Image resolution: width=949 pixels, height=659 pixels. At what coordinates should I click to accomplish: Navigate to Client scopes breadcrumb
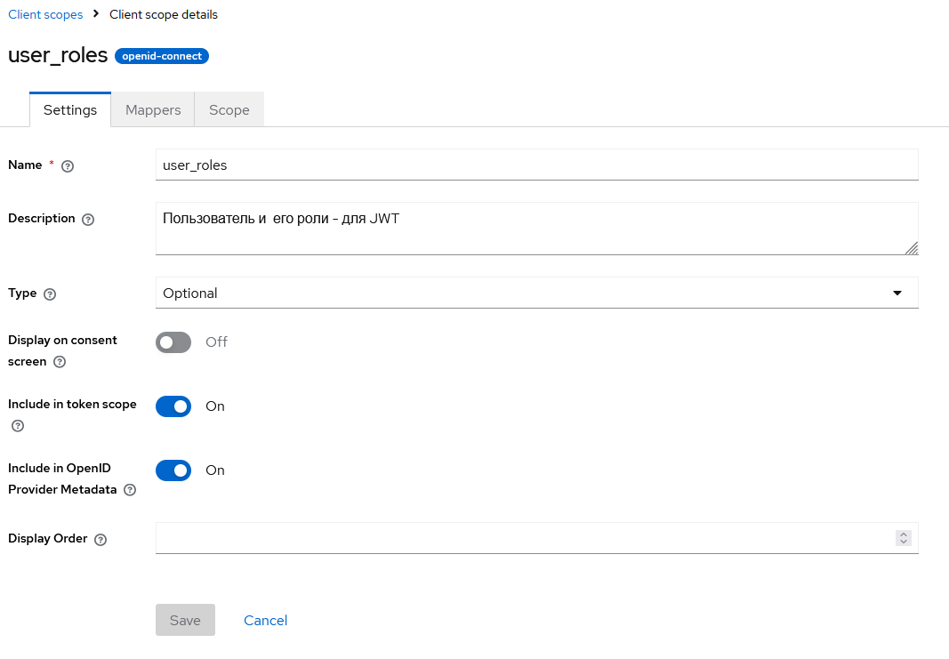(45, 14)
